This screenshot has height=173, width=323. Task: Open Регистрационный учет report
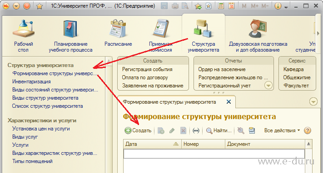(x=224, y=86)
